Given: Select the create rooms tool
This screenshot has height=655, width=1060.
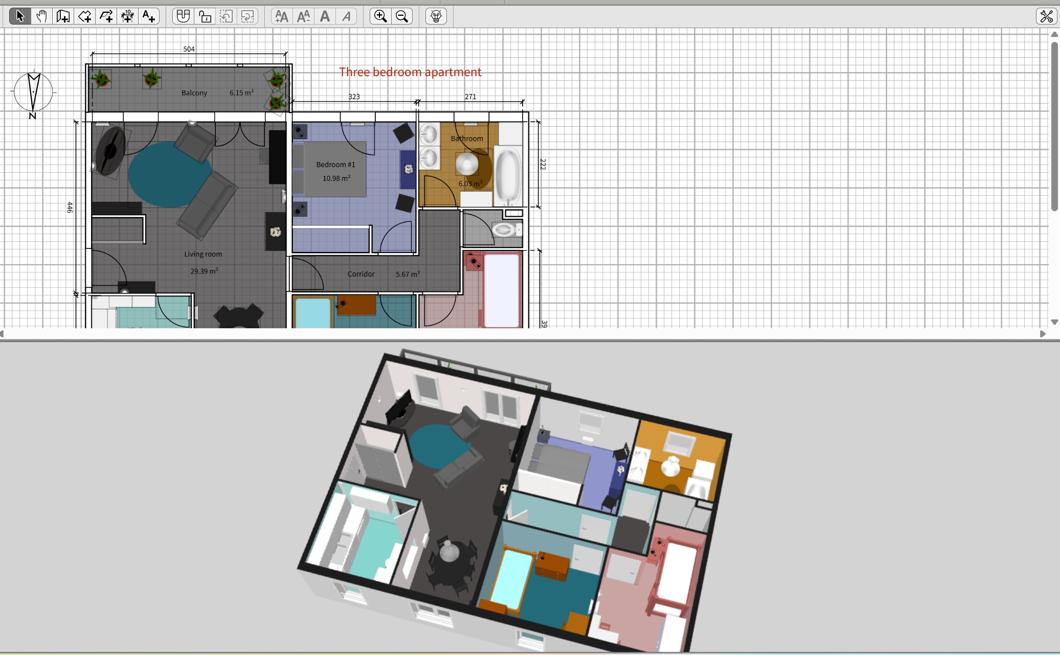Looking at the screenshot, I should [84, 16].
